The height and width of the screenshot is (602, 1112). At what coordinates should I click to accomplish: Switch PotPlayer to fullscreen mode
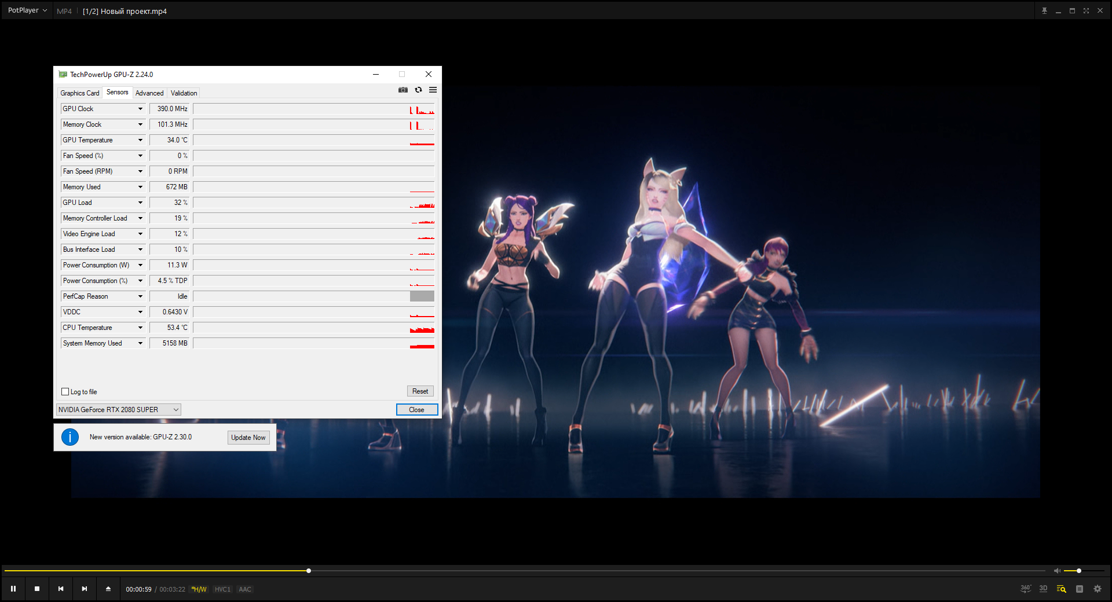point(1087,11)
